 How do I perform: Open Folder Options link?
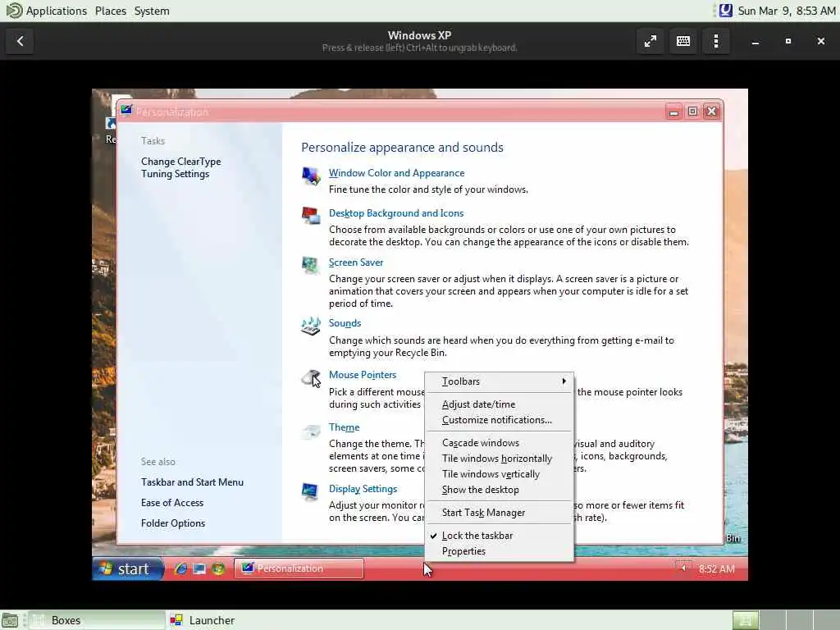172,523
